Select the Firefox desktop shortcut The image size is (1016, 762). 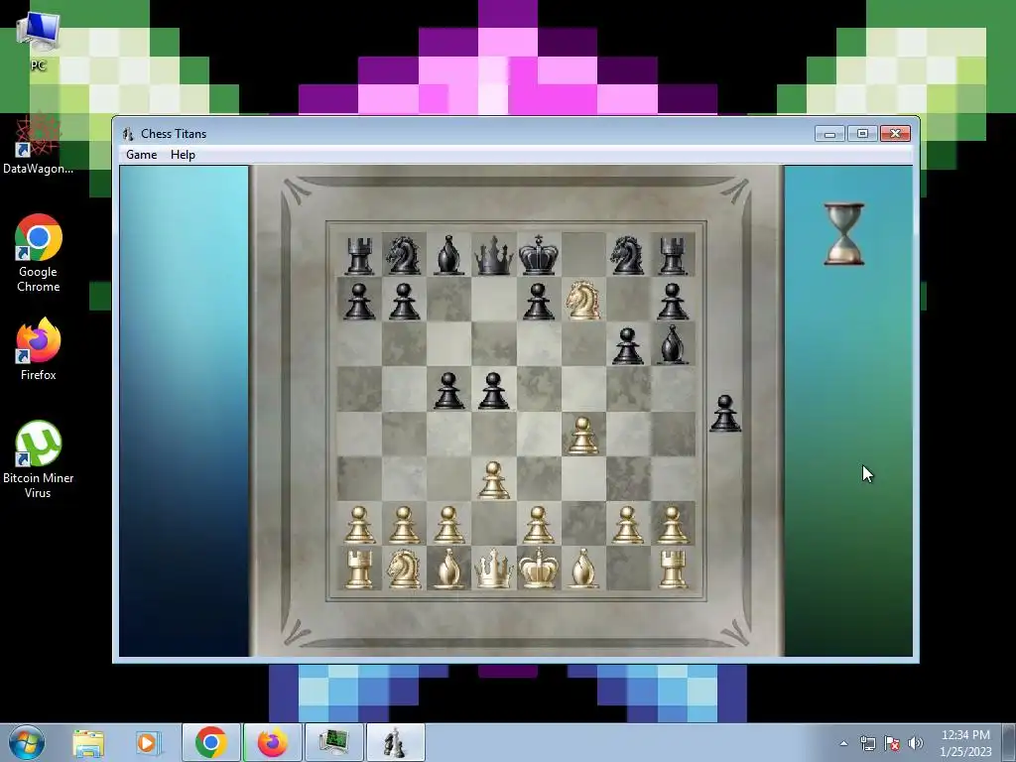(39, 348)
